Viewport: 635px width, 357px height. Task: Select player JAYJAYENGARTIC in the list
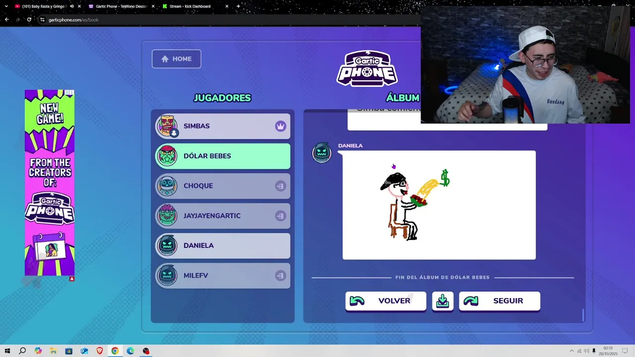pos(223,216)
